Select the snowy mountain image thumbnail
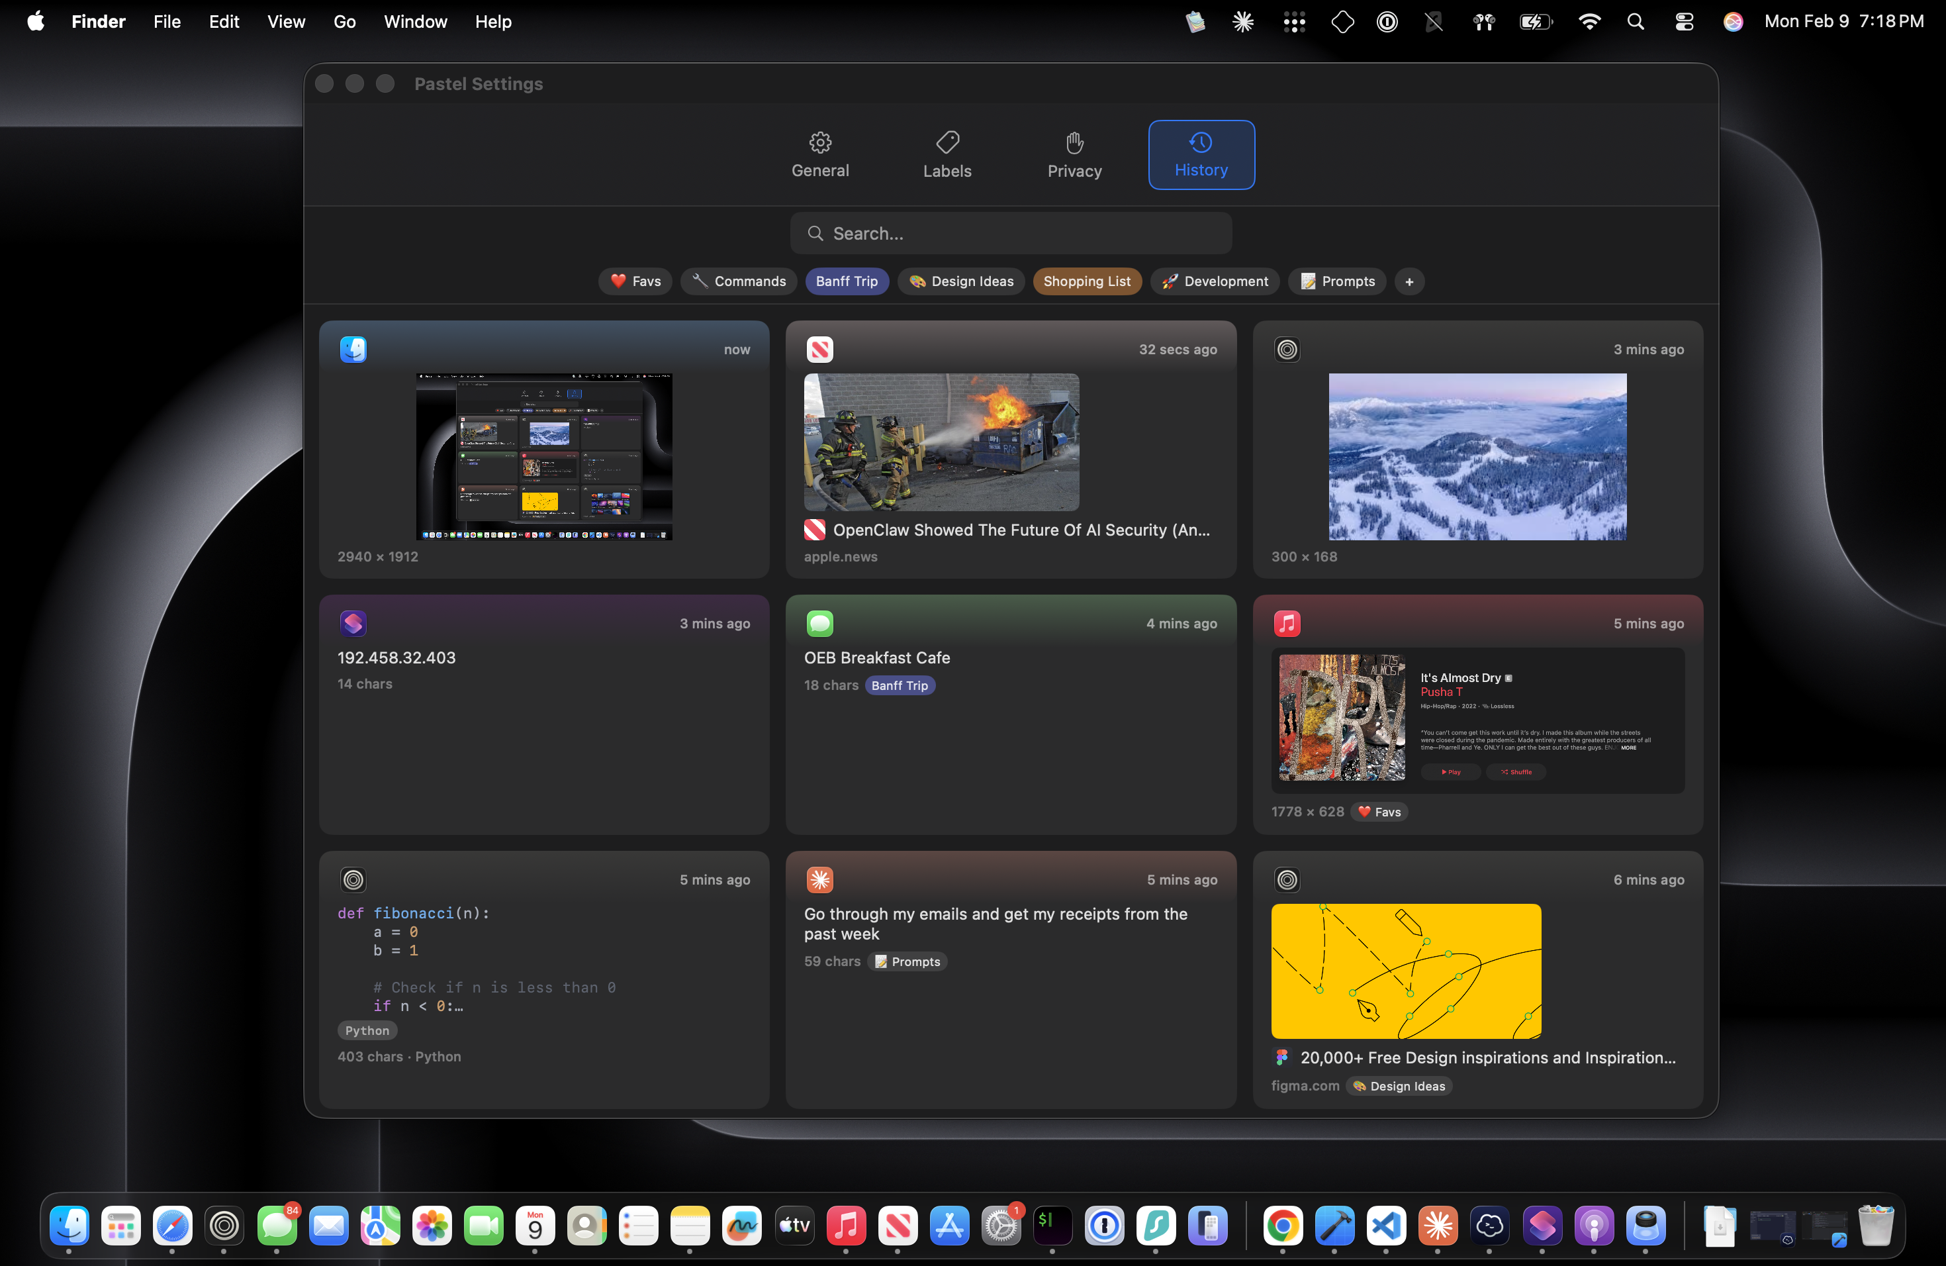The image size is (1946, 1266). (1477, 456)
